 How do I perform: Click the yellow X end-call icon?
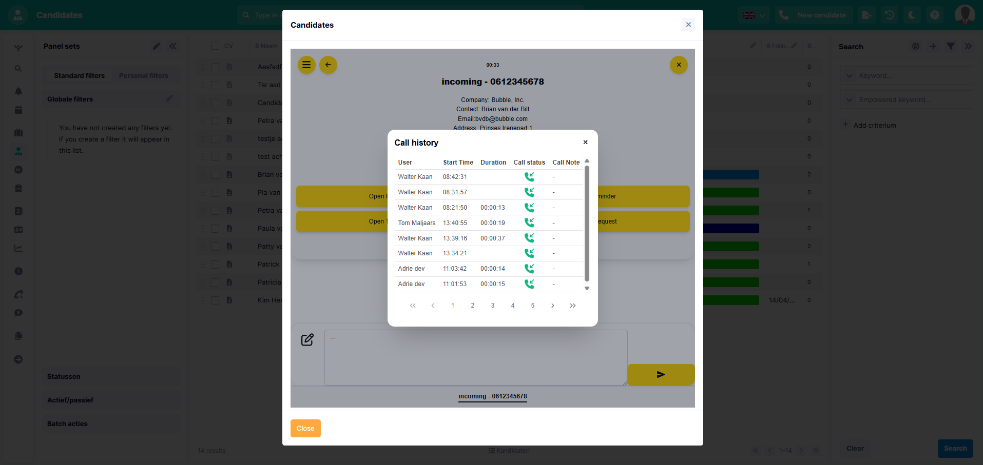[679, 65]
